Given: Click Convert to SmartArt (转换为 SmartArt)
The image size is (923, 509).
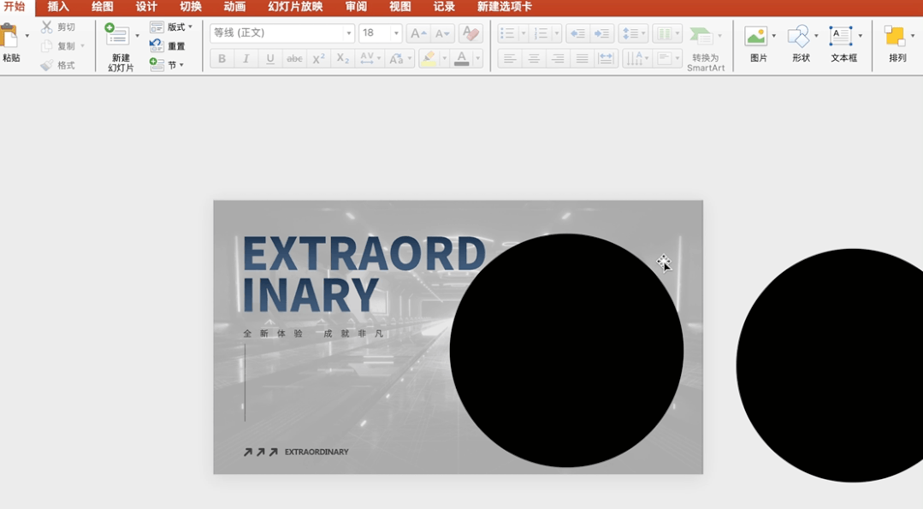Looking at the screenshot, I should point(705,48).
